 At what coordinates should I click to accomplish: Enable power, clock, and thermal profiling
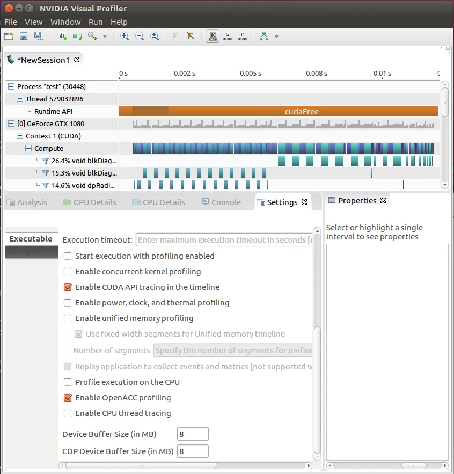[x=68, y=303]
